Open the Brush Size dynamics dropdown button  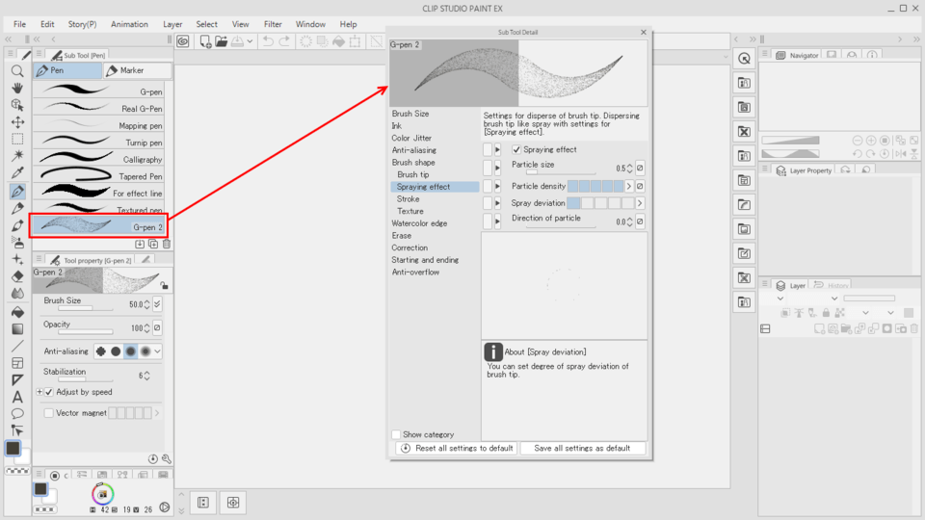point(157,304)
